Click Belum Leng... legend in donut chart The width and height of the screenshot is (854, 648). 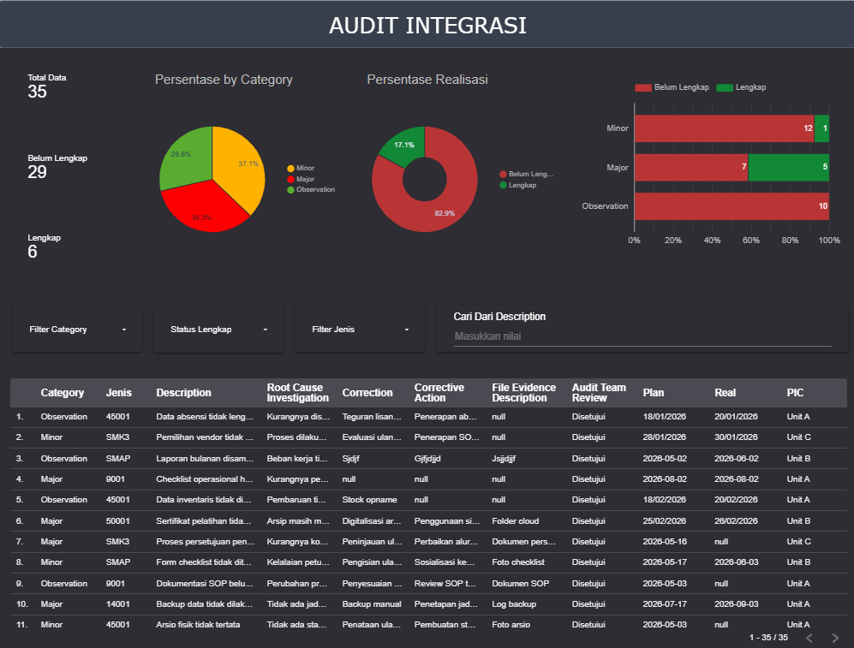(x=527, y=174)
